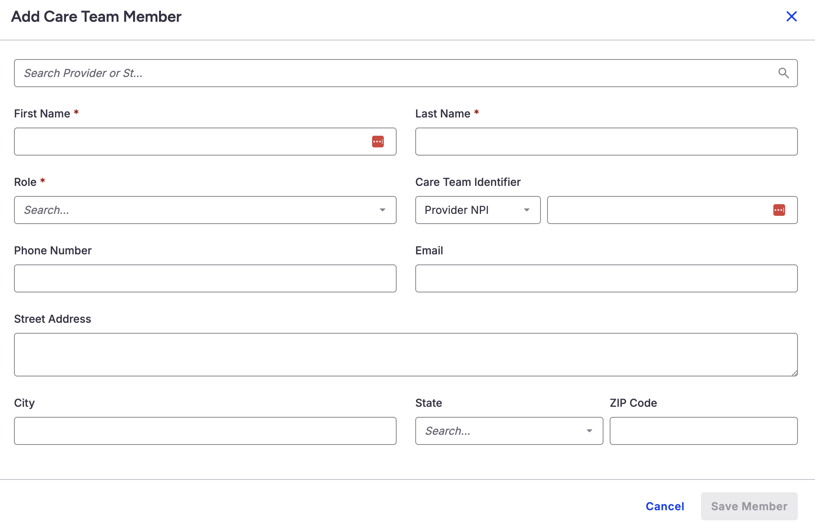Click the Cancel link
Image resolution: width=815 pixels, height=525 pixels.
pos(665,506)
